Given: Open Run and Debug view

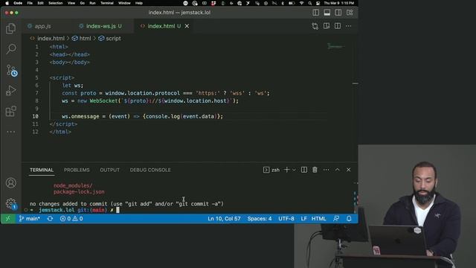Looking at the screenshot, I should click(11, 91).
